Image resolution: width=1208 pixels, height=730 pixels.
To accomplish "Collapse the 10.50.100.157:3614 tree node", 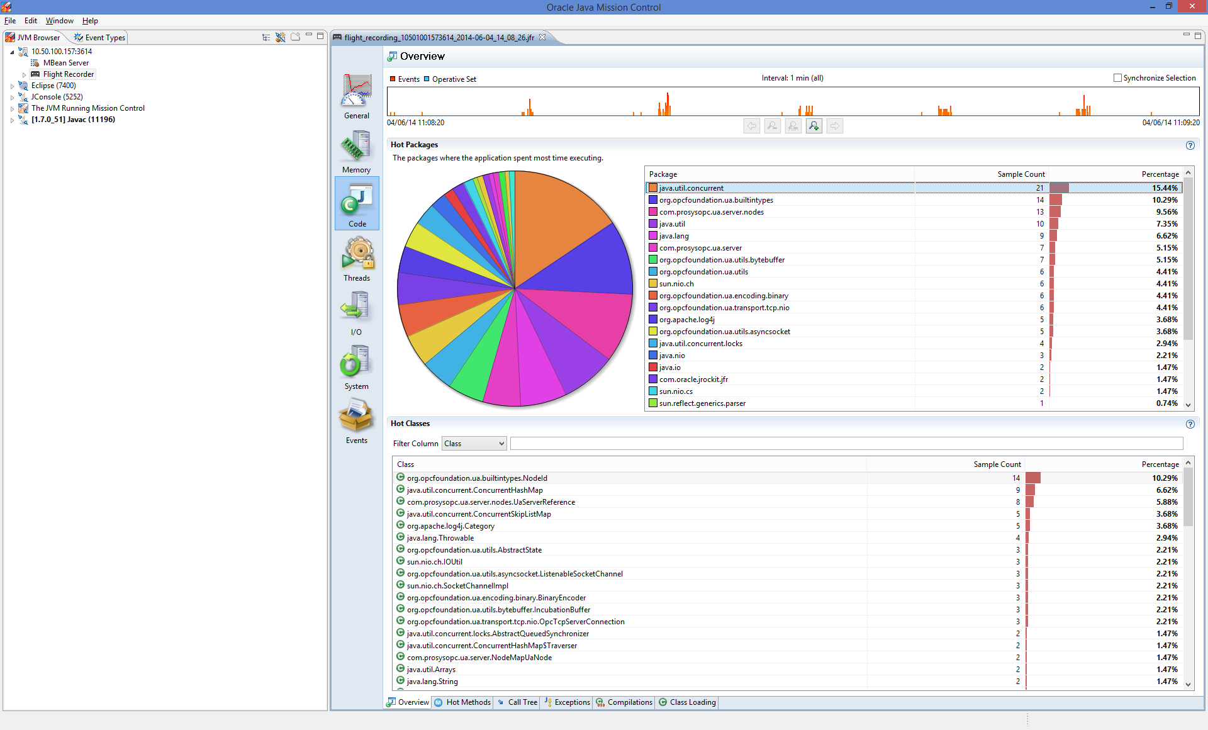I will [x=12, y=52].
